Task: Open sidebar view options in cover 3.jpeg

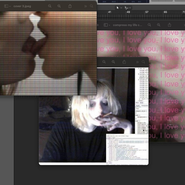Action: click(x=10, y=6)
